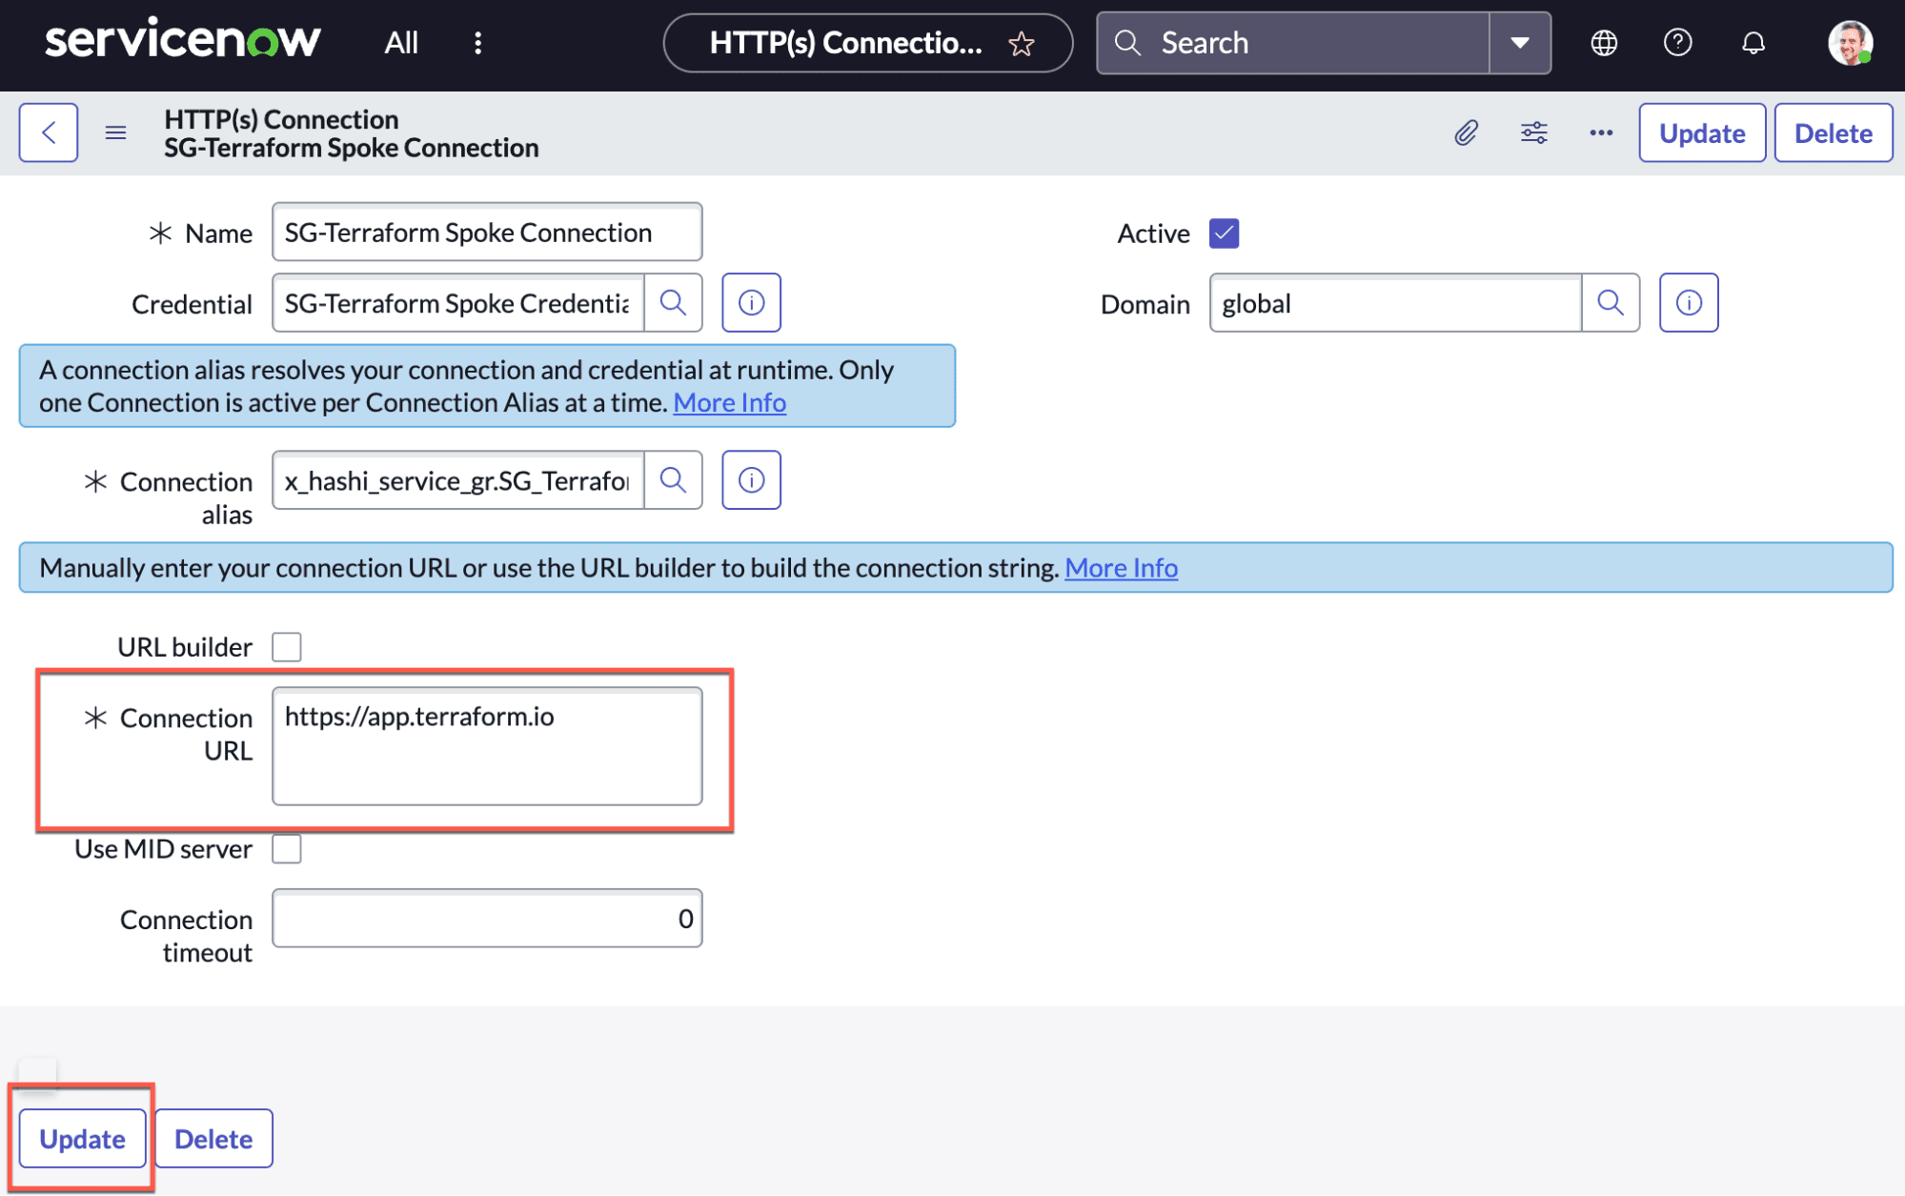This screenshot has height=1196, width=1905.
Task: Click the overflow menu icon
Action: pos(1601,132)
